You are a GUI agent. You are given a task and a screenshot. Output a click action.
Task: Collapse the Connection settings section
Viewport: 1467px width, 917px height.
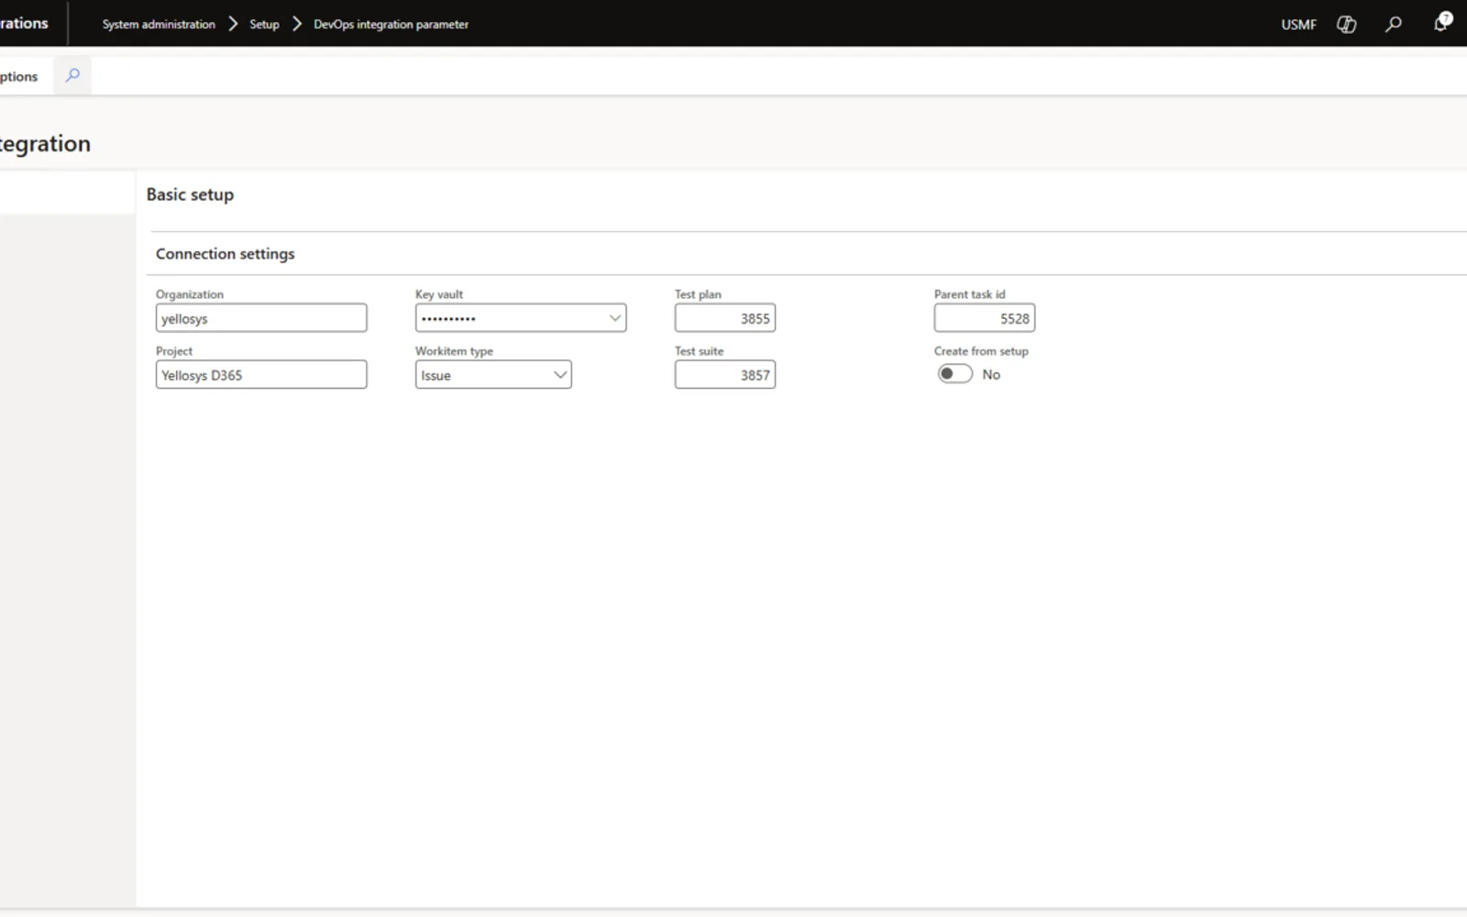pyautogui.click(x=225, y=254)
